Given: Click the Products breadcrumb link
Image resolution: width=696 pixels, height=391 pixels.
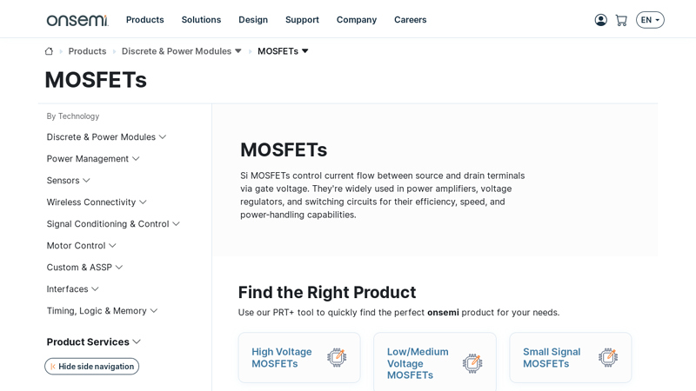Looking at the screenshot, I should pos(87,51).
